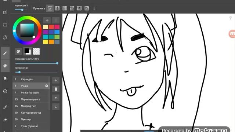Select the Перьевая ручка brush

point(31,99)
